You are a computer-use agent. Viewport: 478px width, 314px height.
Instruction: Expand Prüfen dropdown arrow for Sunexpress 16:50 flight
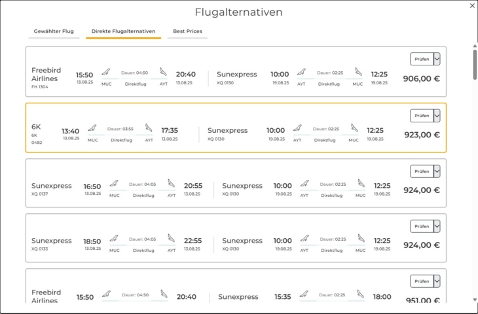437,171
